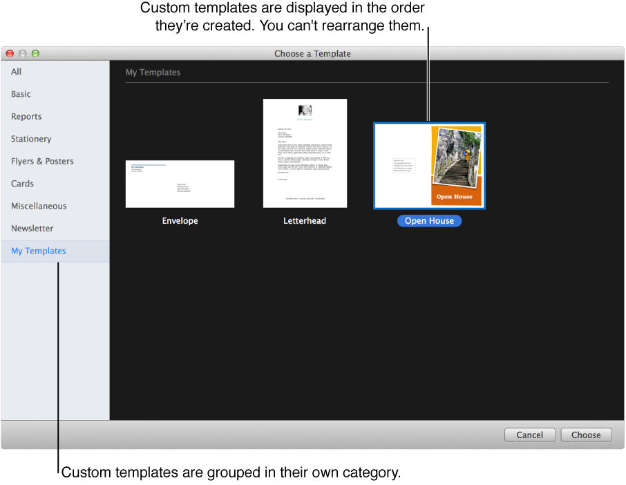Click My Templates in the sidebar
This screenshot has height=485, width=626.
point(39,251)
